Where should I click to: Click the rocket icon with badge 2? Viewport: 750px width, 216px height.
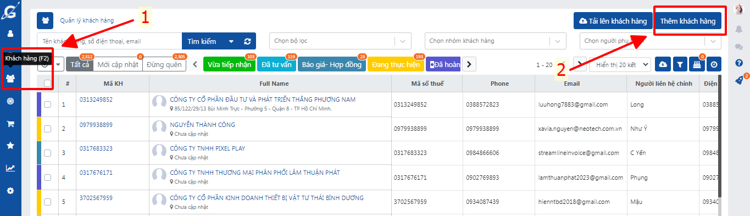pos(739,80)
